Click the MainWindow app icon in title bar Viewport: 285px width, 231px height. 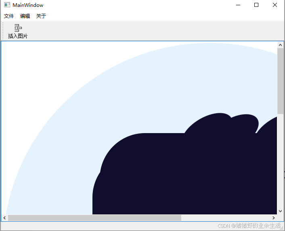(x=7, y=5)
